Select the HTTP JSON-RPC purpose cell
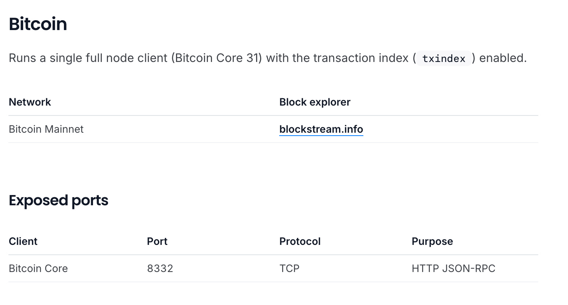The width and height of the screenshot is (568, 305). [453, 268]
